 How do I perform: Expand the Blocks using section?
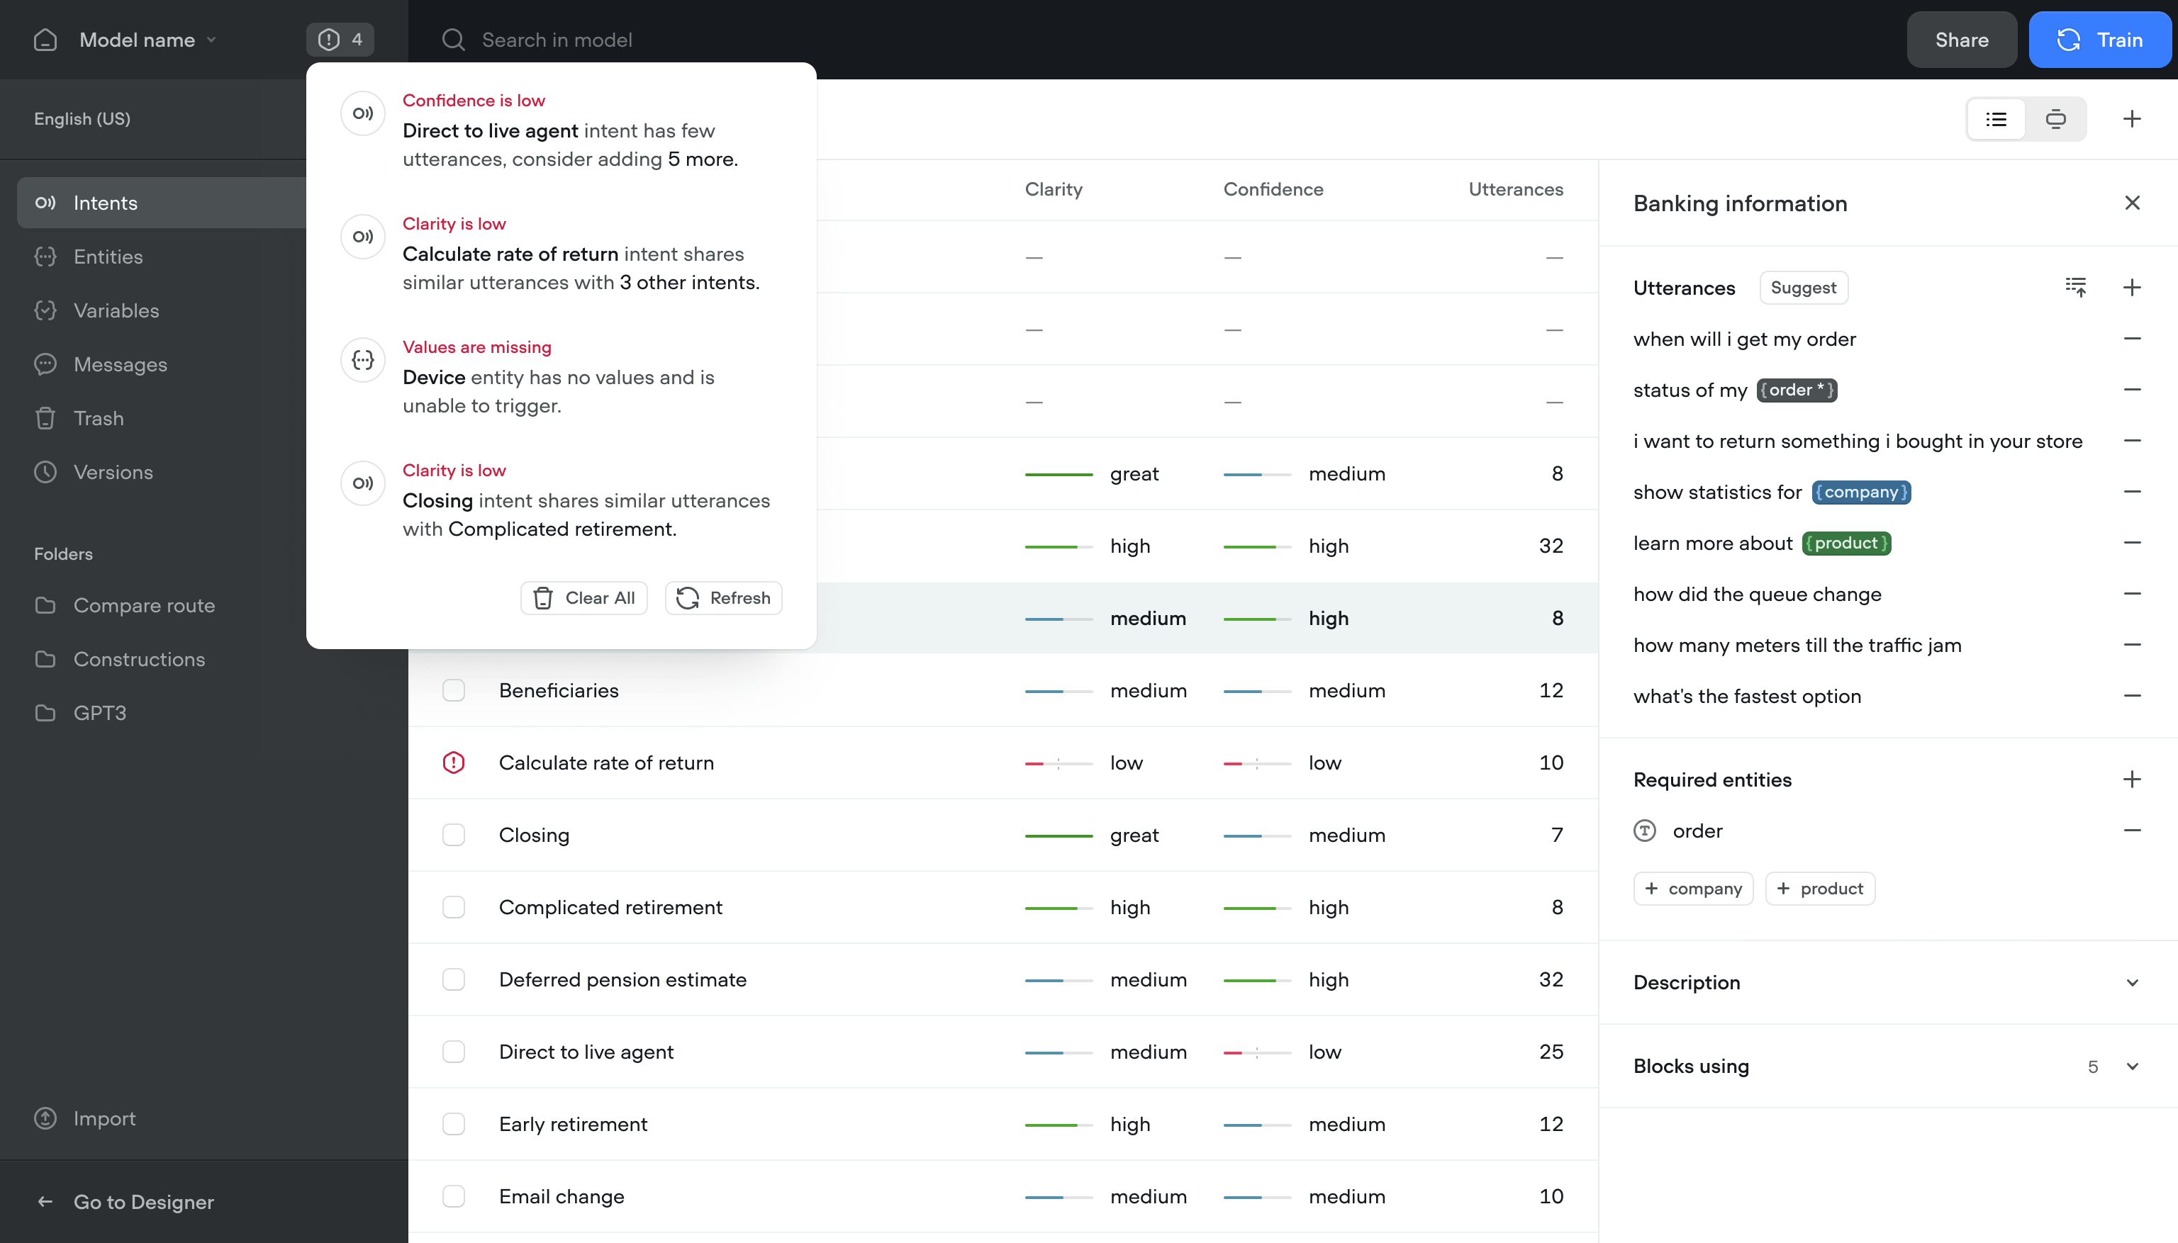pos(2132,1067)
